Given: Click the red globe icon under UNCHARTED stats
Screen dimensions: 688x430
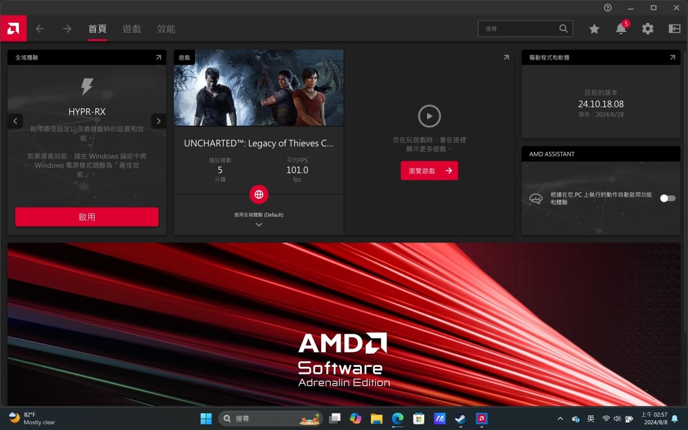Looking at the screenshot, I should [259, 194].
